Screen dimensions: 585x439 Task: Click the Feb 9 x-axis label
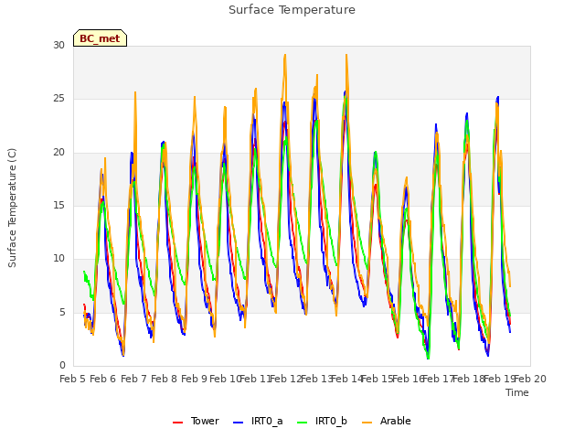click(194, 379)
